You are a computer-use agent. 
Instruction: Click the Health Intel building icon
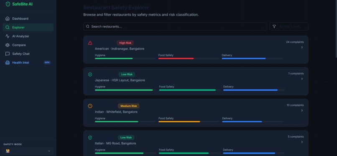tap(8, 63)
